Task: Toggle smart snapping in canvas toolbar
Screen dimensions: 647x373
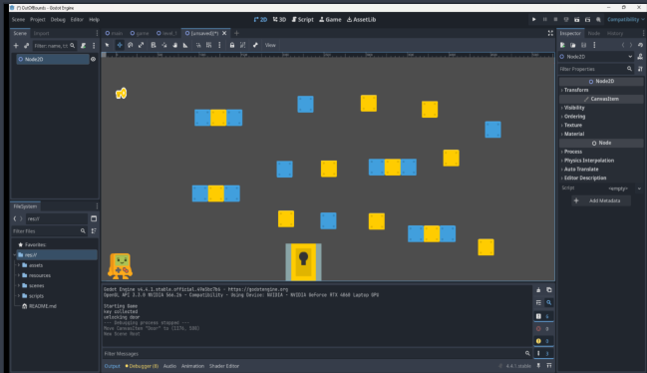Action: click(198, 45)
